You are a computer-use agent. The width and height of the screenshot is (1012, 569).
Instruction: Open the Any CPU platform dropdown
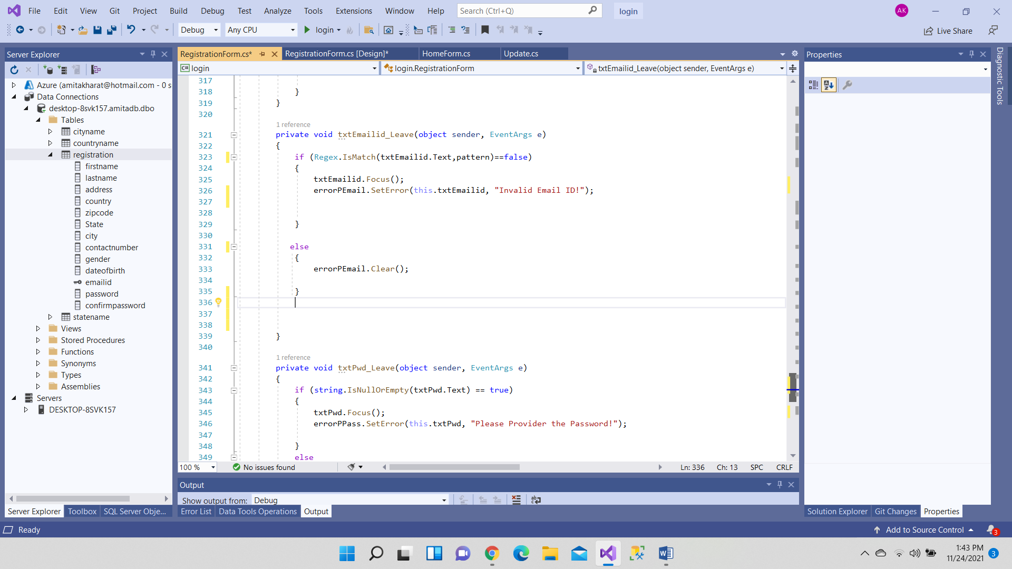click(261, 30)
